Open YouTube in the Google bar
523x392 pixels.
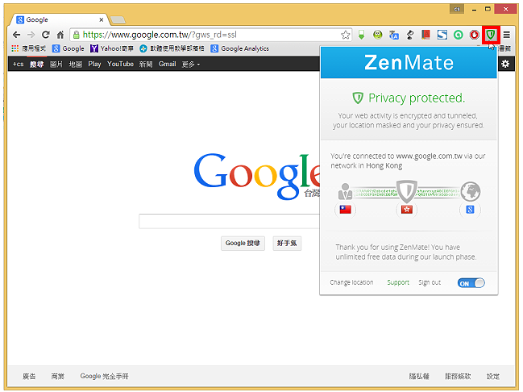pos(120,64)
